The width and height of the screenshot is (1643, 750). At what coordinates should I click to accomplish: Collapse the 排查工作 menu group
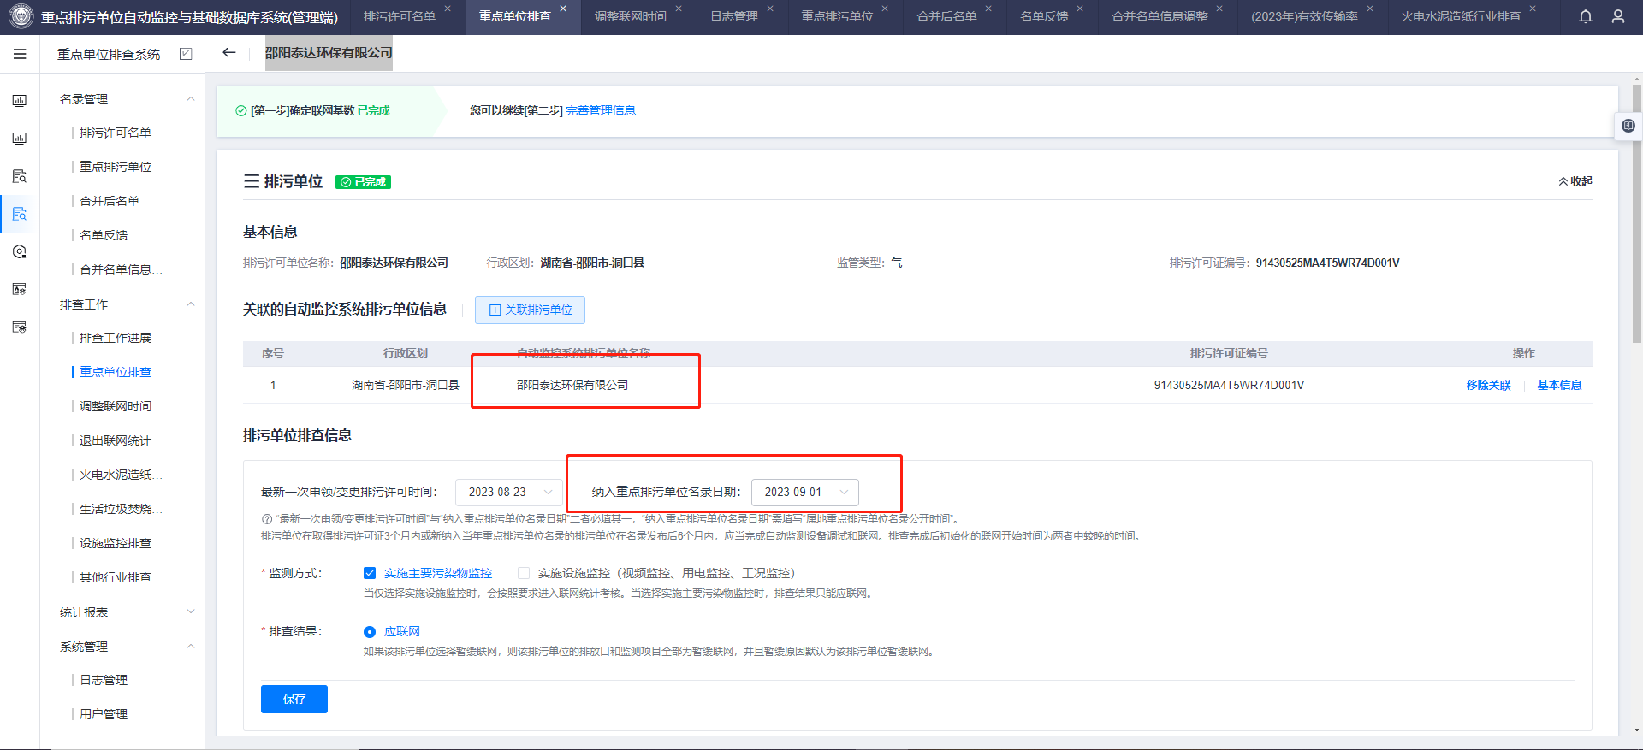pos(191,304)
